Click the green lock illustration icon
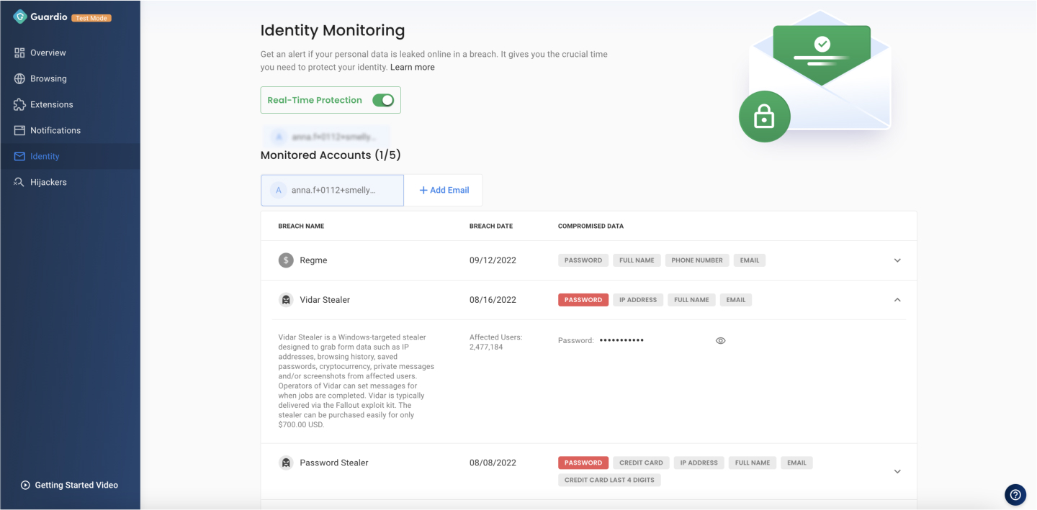 click(764, 117)
